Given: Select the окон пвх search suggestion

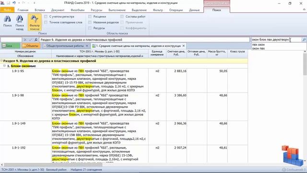Looking at the screenshot, I should click(259, 49).
